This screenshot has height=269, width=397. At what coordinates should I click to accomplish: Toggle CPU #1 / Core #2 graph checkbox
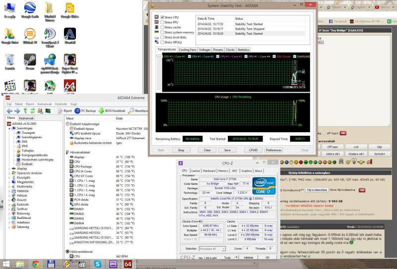click(x=190, y=56)
